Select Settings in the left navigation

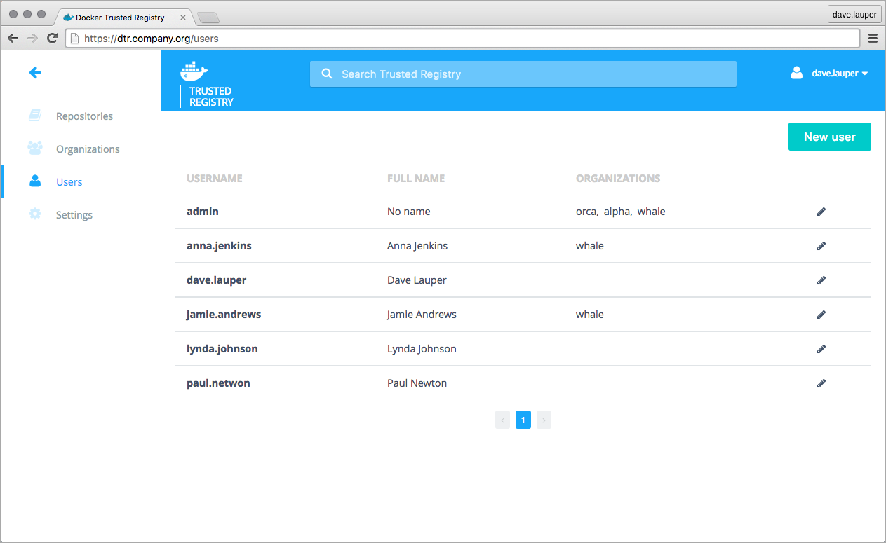(74, 215)
